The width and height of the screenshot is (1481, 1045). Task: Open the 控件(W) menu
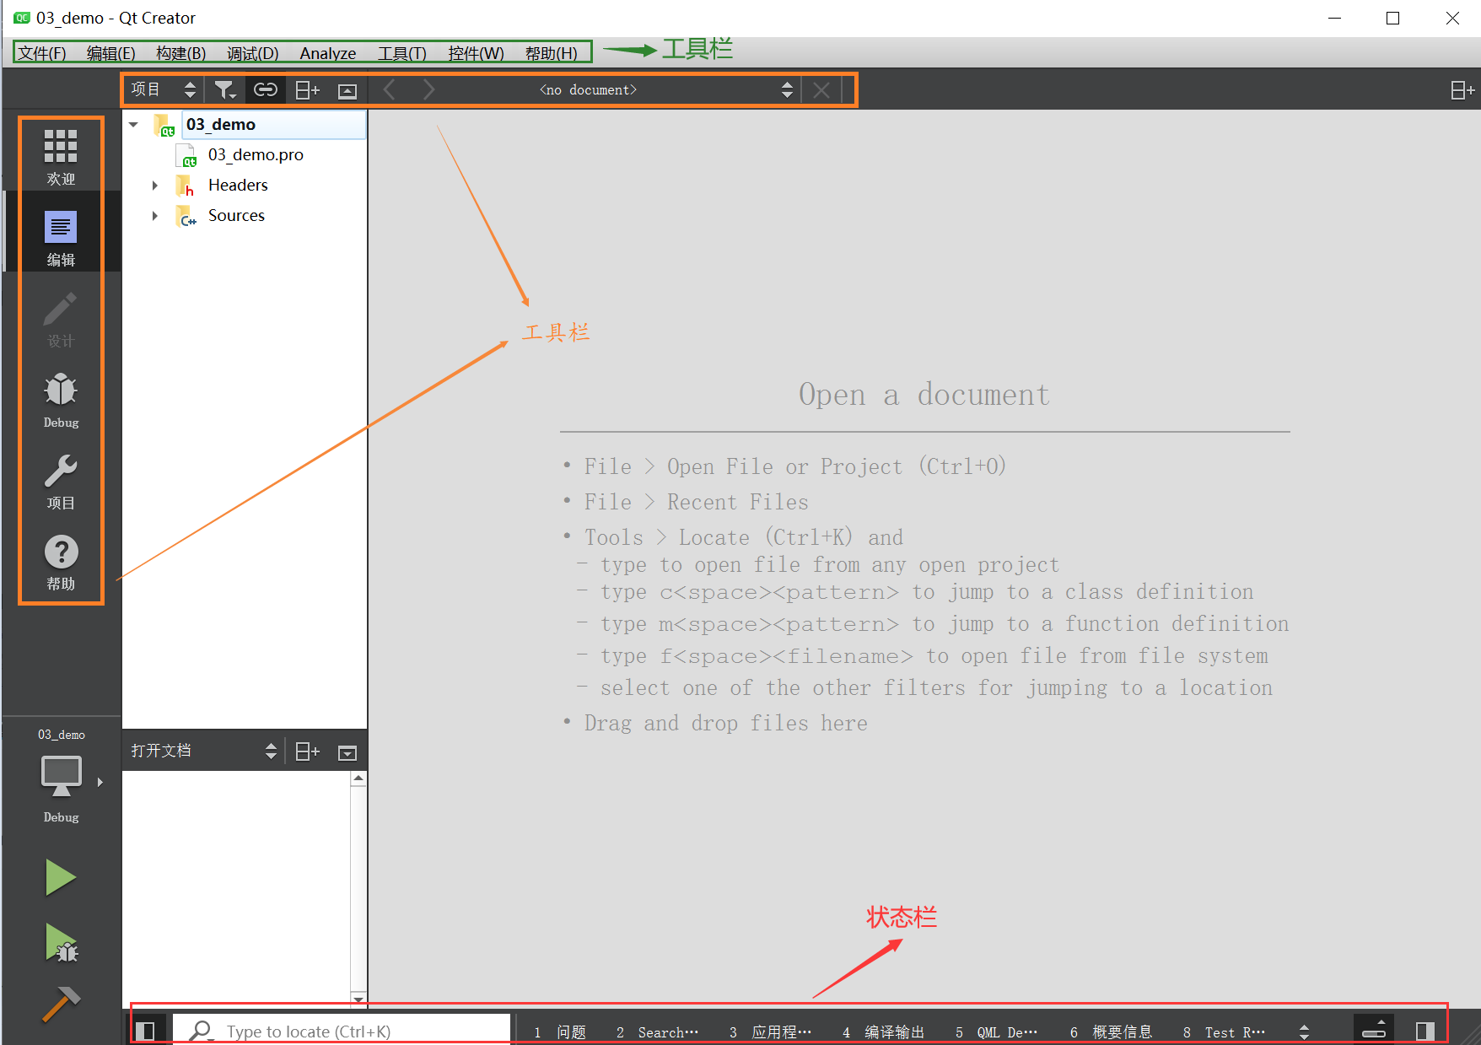[x=477, y=53]
